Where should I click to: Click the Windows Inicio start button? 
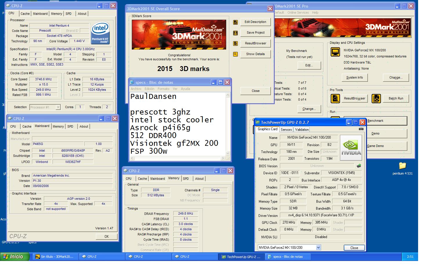(15, 257)
